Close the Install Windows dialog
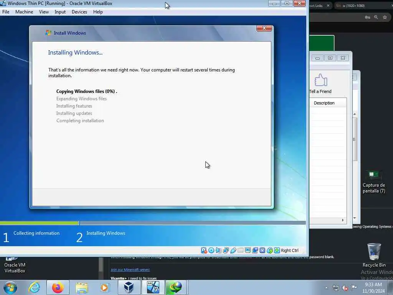 [x=264, y=28]
